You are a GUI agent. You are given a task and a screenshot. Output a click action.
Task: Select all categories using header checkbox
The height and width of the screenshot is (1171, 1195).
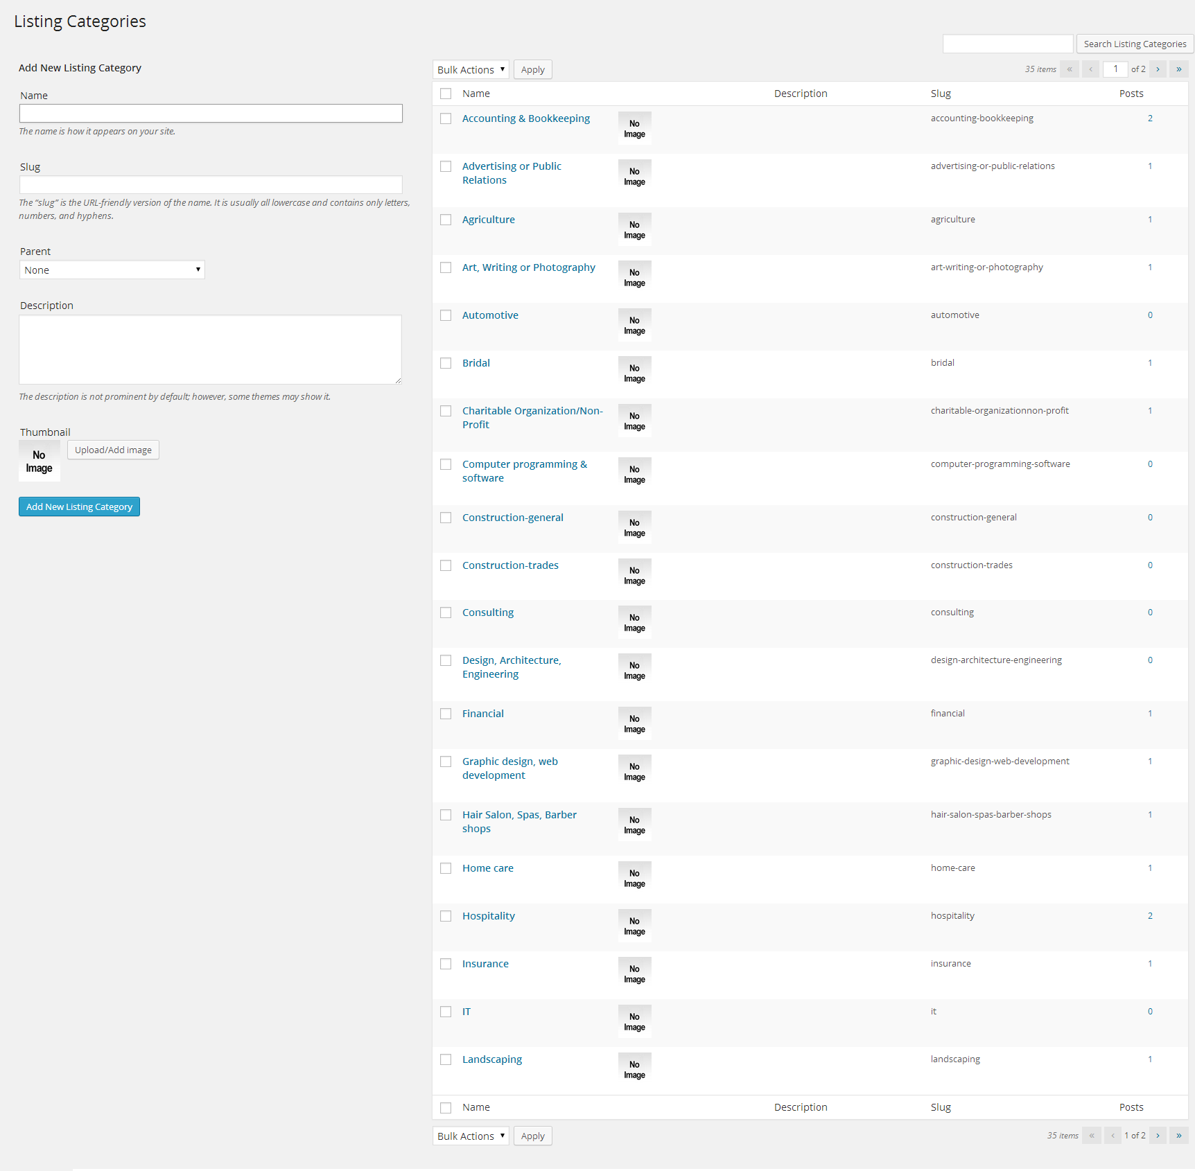[446, 94]
